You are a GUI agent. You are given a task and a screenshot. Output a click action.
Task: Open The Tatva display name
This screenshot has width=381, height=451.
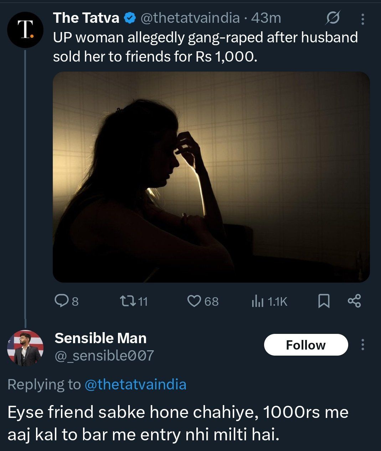[86, 18]
